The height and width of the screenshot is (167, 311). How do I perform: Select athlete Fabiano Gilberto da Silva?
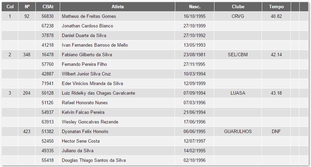pos(87,55)
